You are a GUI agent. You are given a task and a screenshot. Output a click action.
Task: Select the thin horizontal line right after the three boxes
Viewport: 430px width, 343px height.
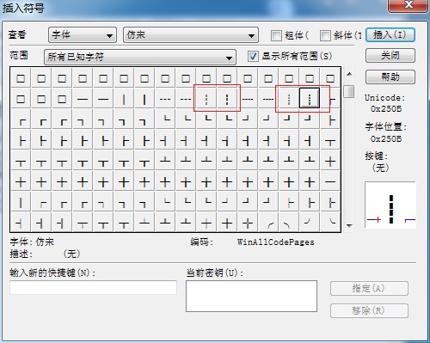pos(83,99)
